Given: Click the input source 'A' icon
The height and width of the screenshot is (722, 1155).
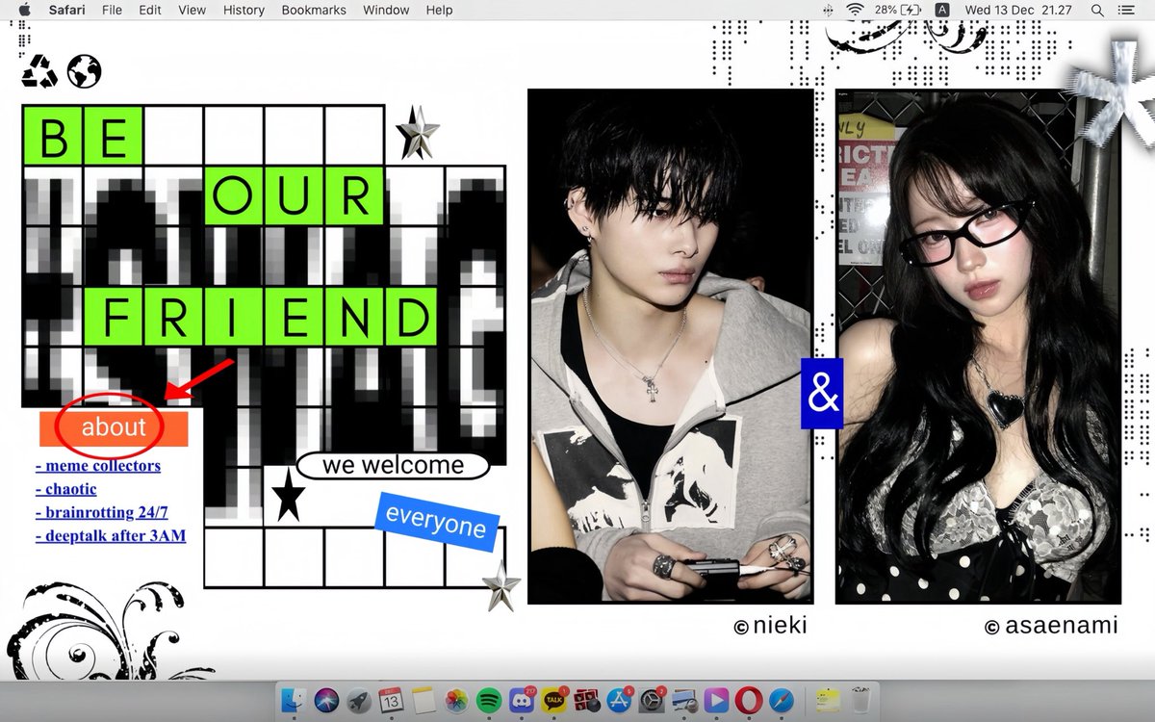Looking at the screenshot, I should 942,10.
